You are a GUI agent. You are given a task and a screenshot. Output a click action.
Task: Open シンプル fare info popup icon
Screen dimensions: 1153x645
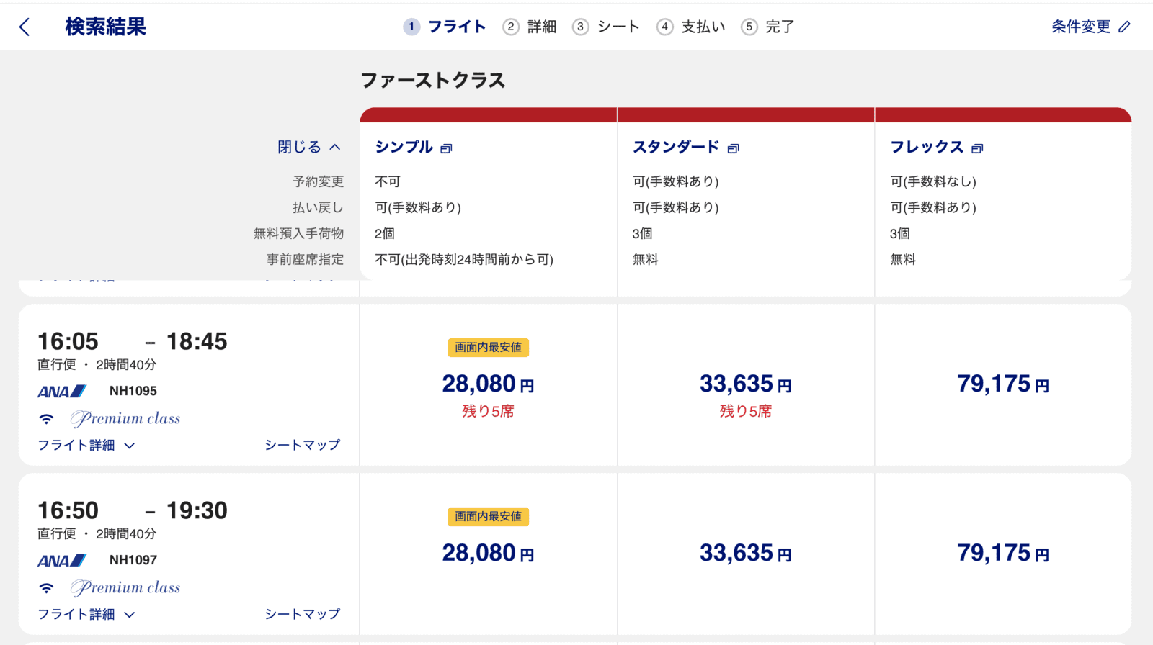(446, 148)
